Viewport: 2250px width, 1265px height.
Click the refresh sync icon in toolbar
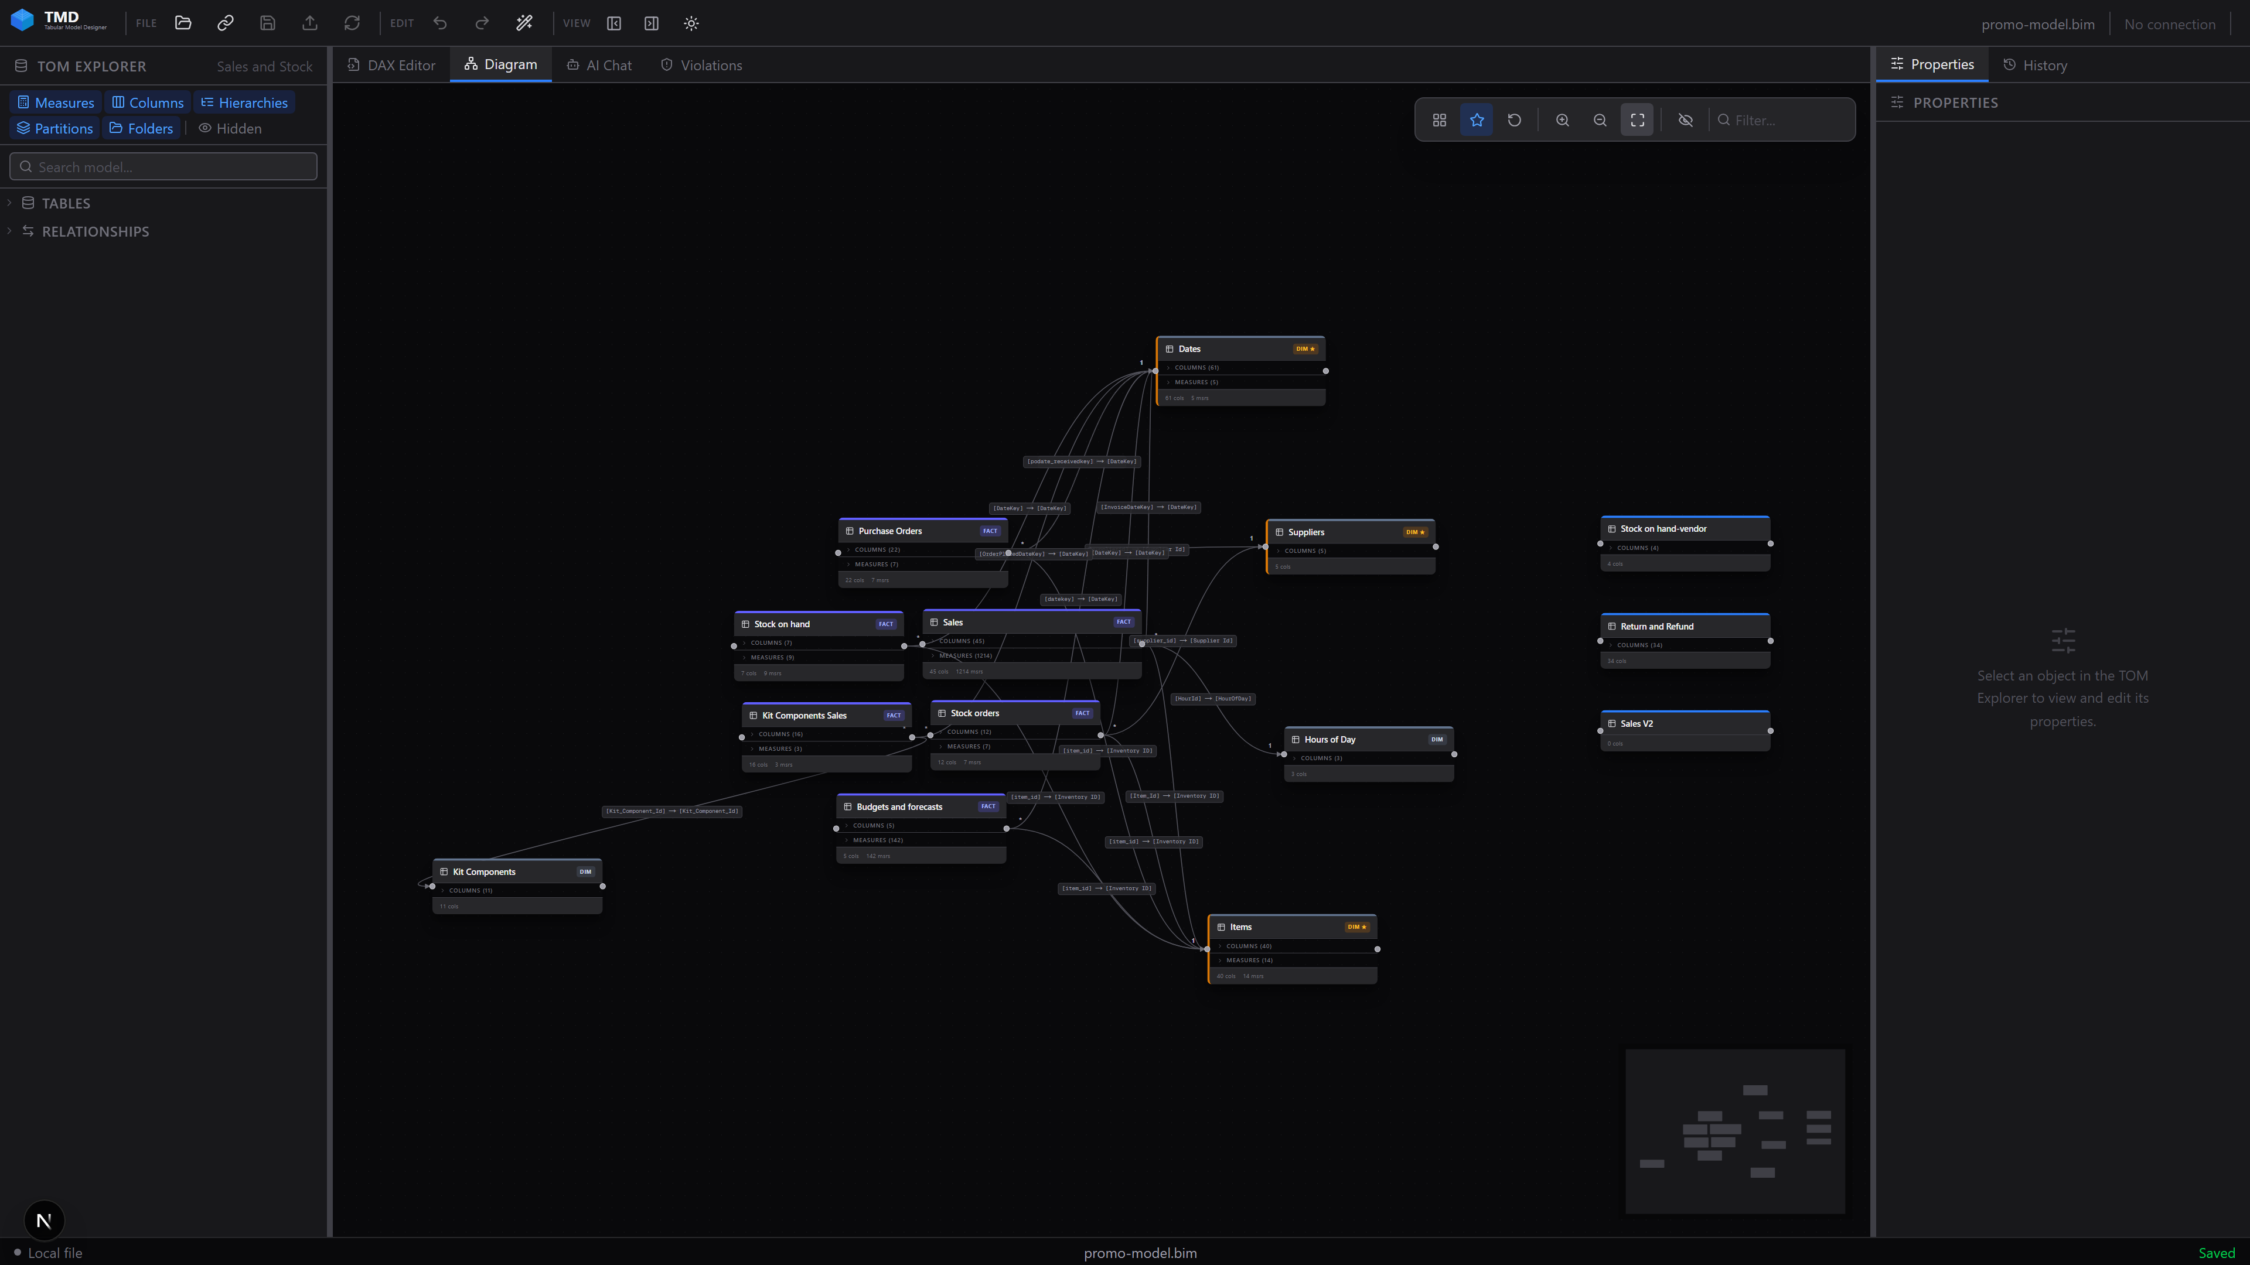(352, 23)
